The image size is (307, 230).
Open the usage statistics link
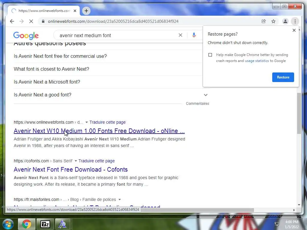pos(257,61)
